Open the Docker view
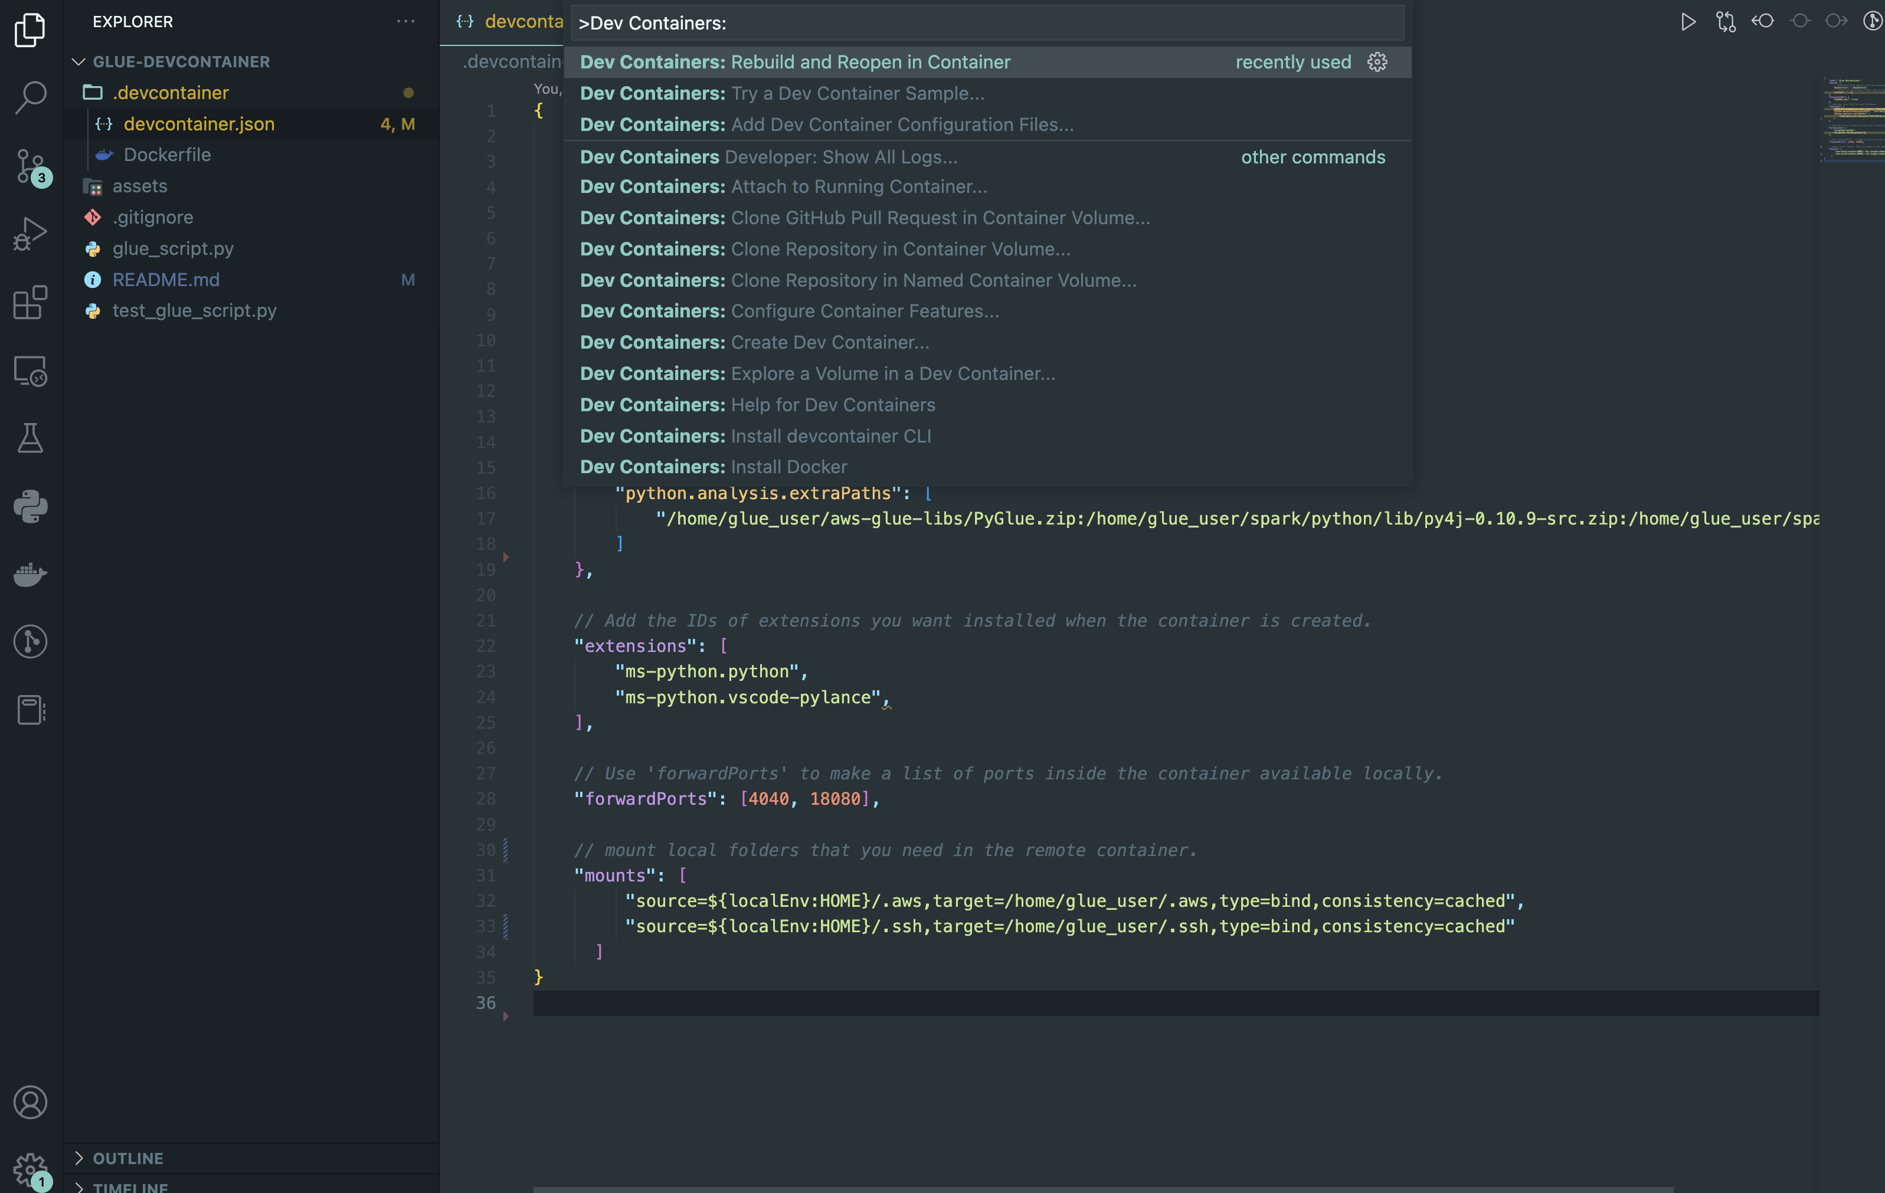Screen dimensions: 1885x1193 [31, 575]
